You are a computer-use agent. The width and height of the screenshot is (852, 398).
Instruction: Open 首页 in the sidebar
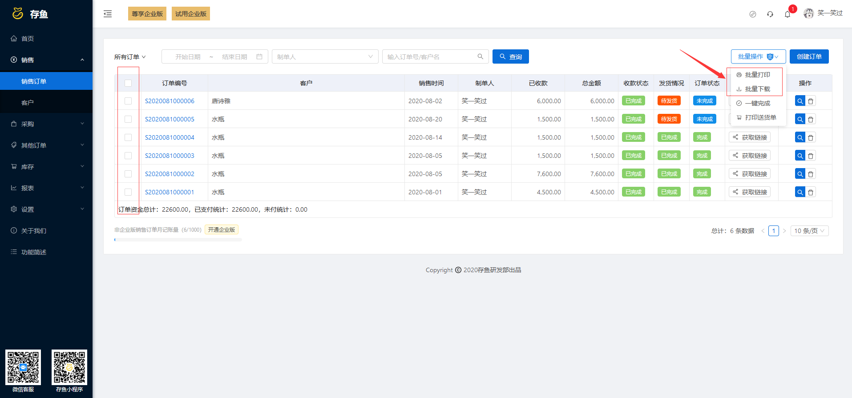point(46,39)
